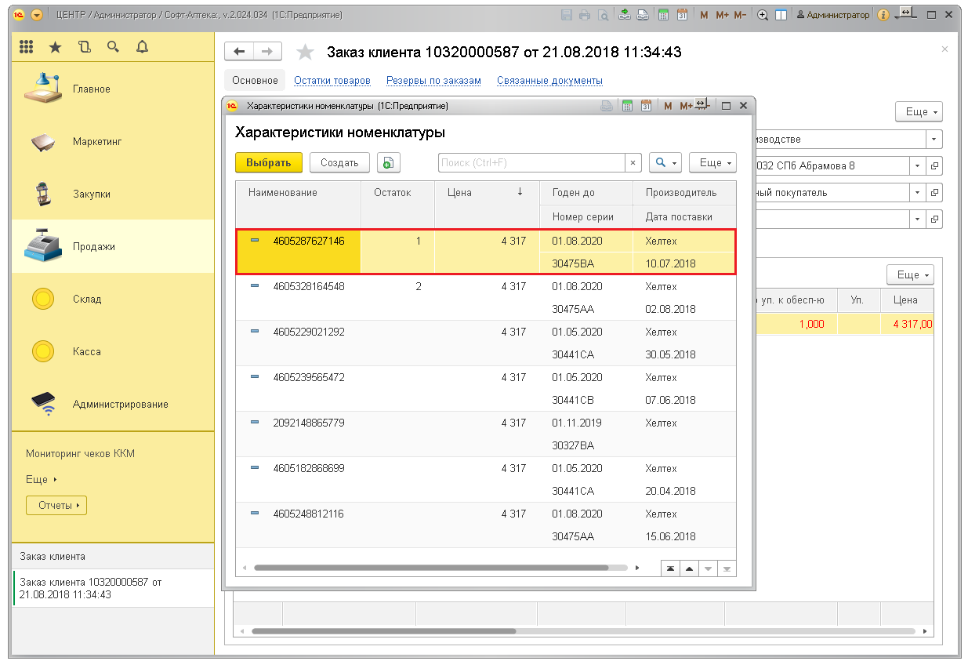This screenshot has height=661, width=968.
Task: Open calculator icon in the dialog title bar
Action: [627, 106]
